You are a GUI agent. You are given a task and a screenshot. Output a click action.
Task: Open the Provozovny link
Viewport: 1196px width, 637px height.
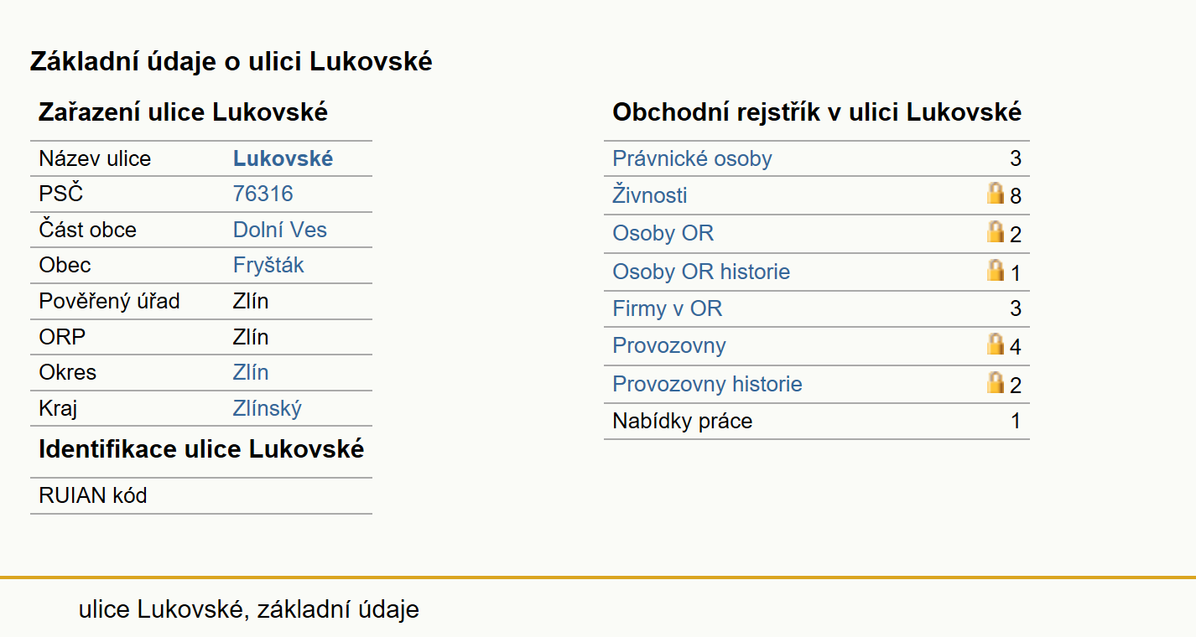pyautogui.click(x=669, y=346)
